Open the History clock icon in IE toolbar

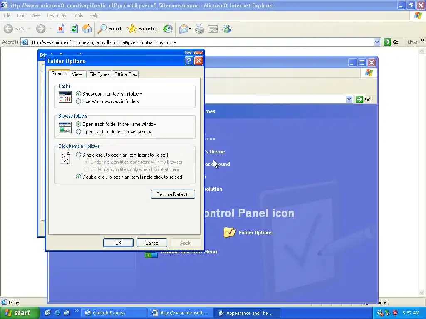(x=168, y=29)
